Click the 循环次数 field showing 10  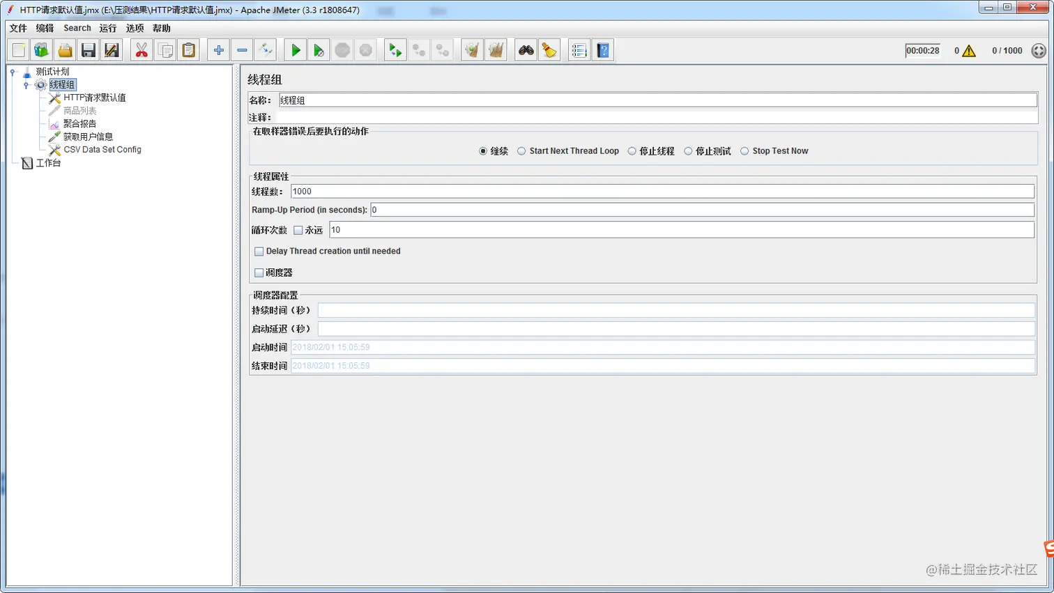[682, 230]
